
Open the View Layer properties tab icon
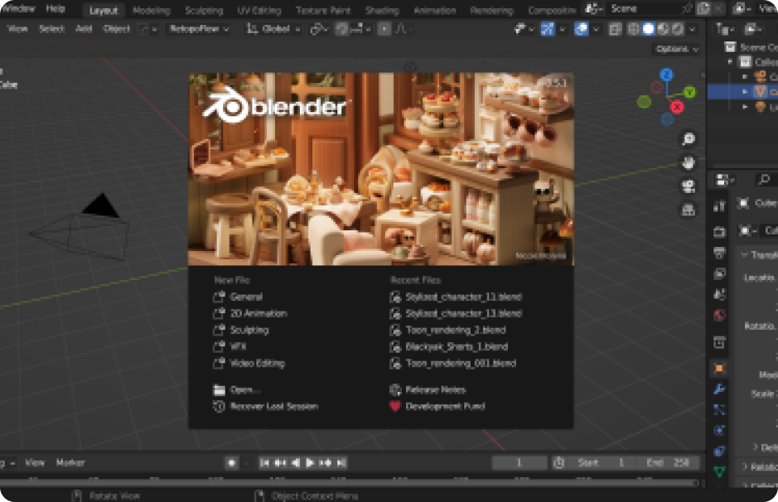pyautogui.click(x=719, y=273)
